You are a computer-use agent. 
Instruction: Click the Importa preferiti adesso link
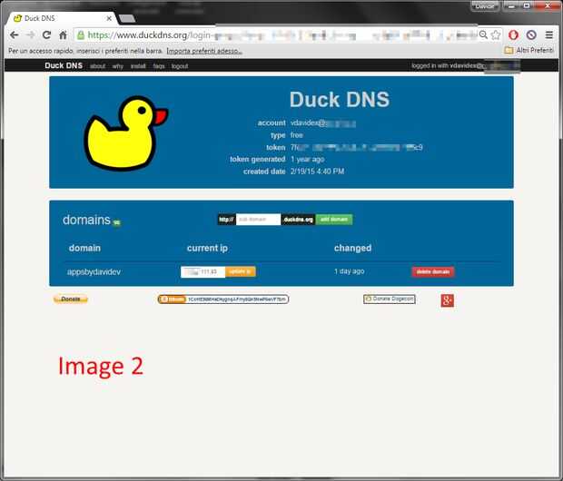click(x=204, y=51)
